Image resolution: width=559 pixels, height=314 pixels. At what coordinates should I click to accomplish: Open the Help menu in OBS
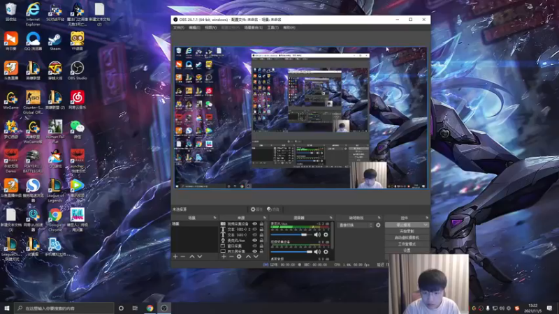[289, 27]
